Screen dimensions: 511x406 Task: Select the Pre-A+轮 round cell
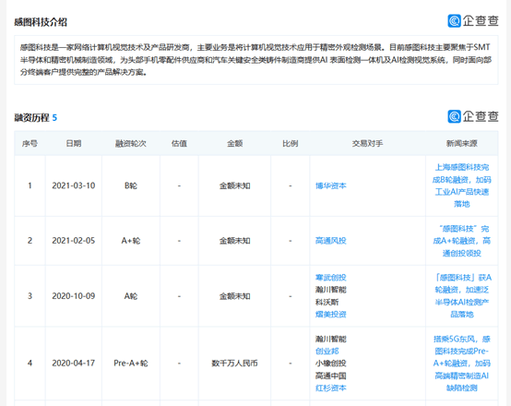(131, 364)
